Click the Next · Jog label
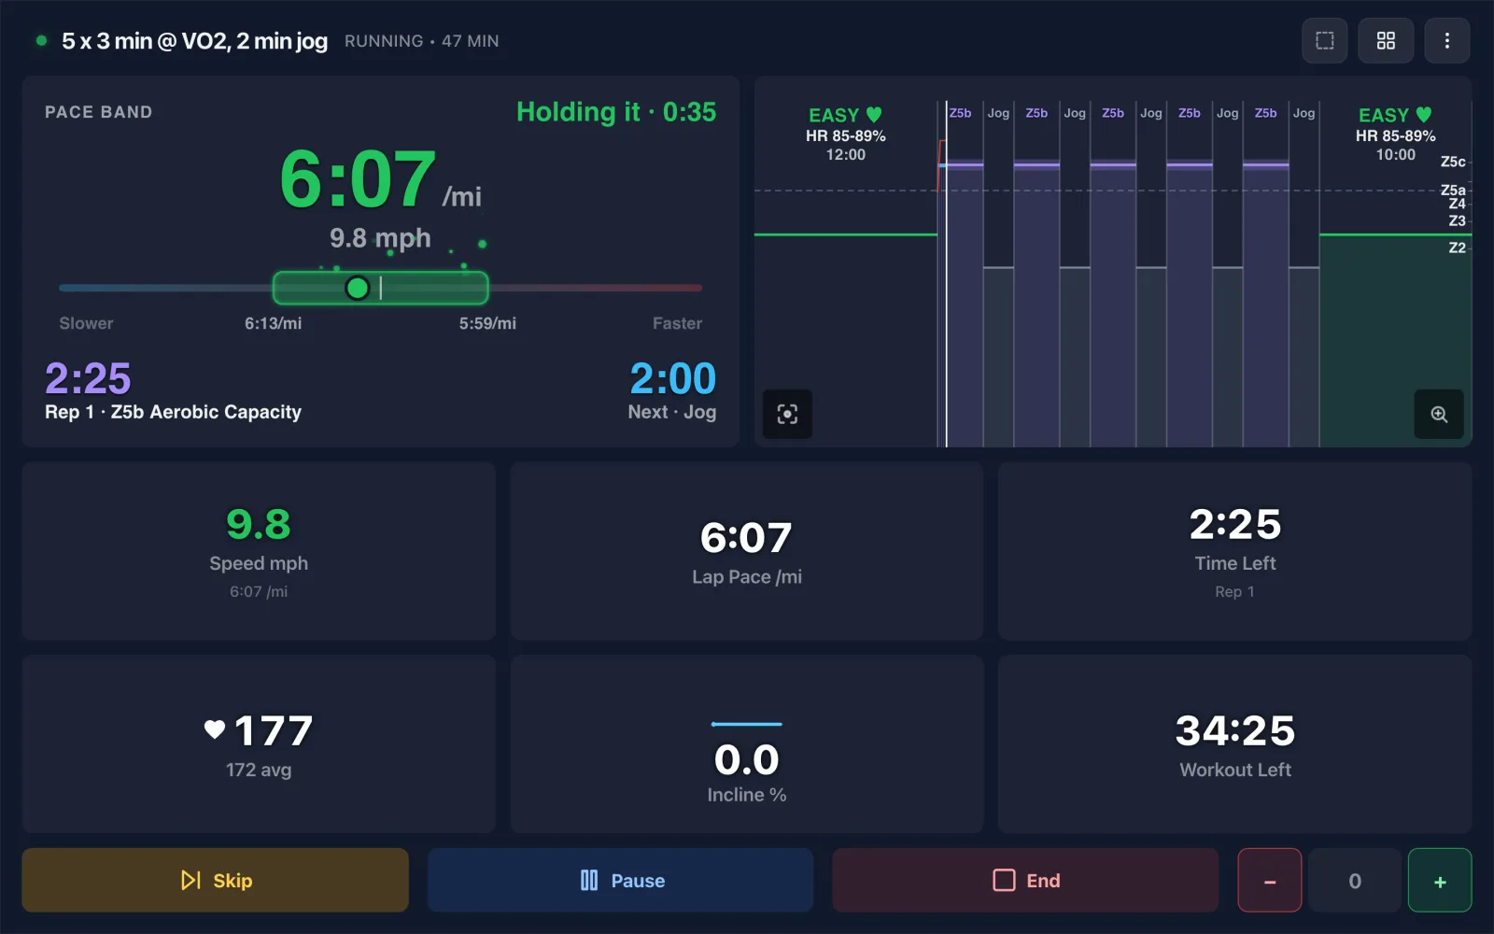The image size is (1494, 934). [x=671, y=412]
